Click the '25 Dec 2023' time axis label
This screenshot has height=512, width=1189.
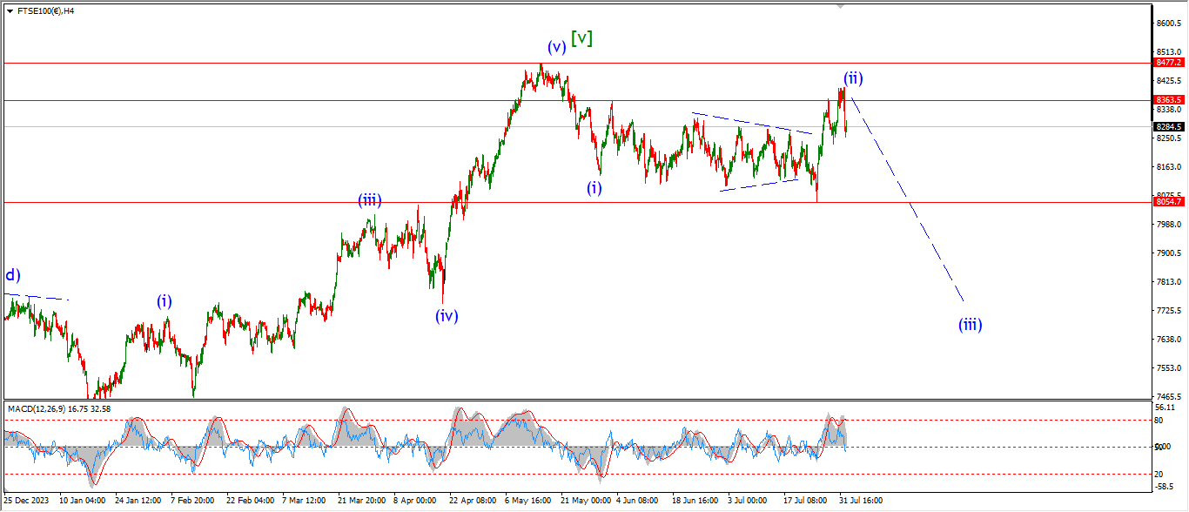pyautogui.click(x=24, y=501)
